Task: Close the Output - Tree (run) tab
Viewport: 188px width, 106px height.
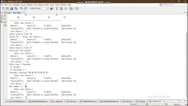Action: [x=24, y=13]
